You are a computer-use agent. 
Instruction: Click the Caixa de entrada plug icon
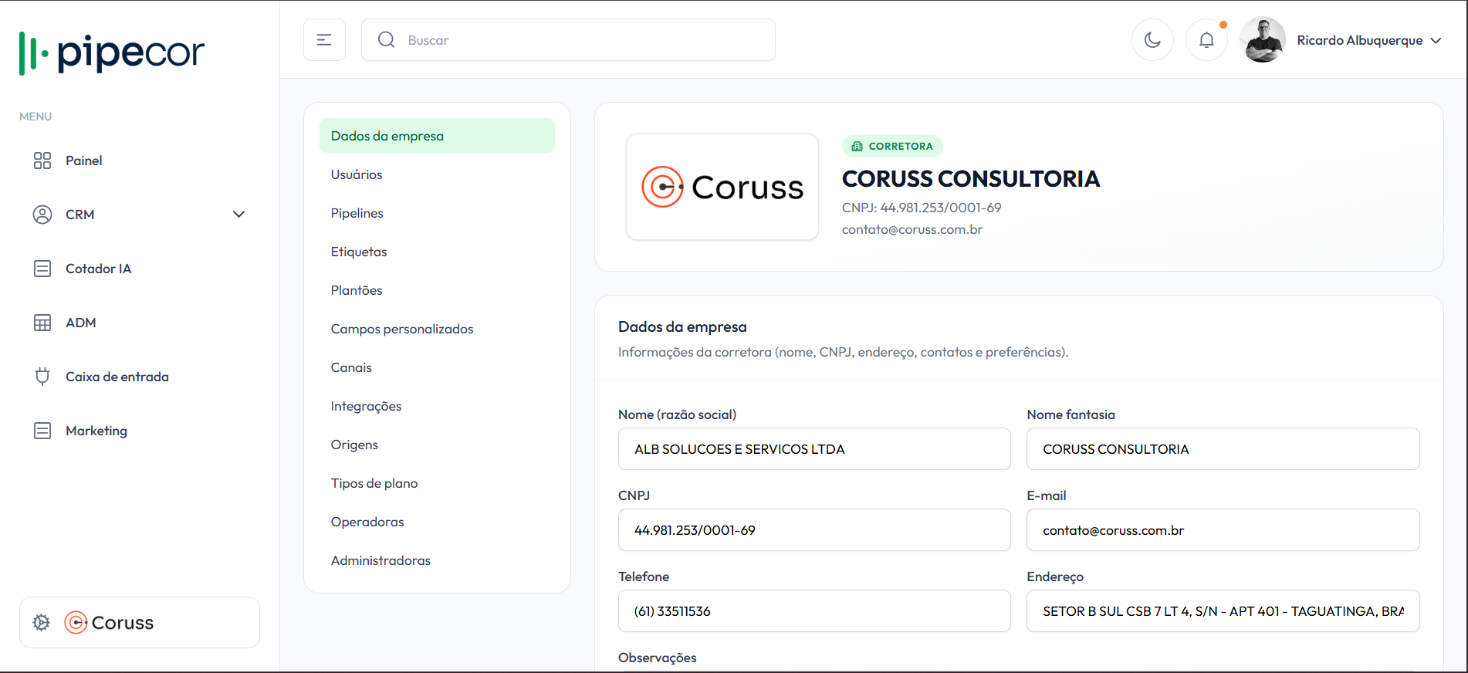pos(42,377)
